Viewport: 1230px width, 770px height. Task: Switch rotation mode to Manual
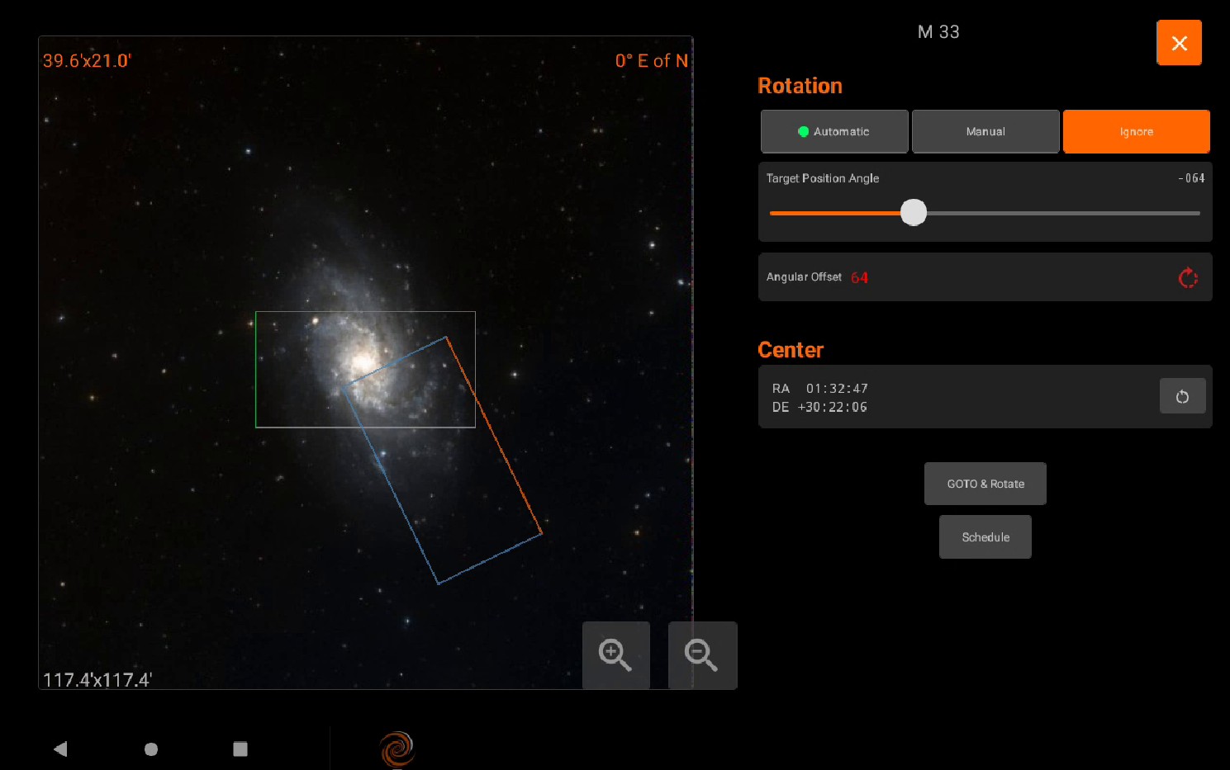[x=985, y=132]
